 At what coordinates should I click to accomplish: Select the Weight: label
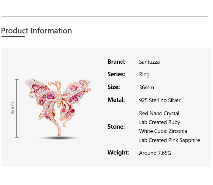tap(118, 152)
